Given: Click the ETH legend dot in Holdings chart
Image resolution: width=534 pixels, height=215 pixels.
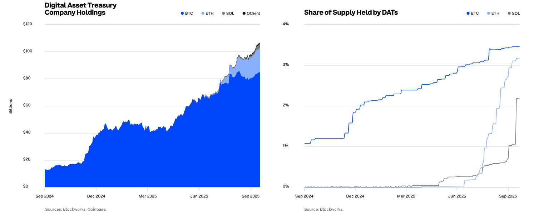Looking at the screenshot, I should (x=203, y=14).
